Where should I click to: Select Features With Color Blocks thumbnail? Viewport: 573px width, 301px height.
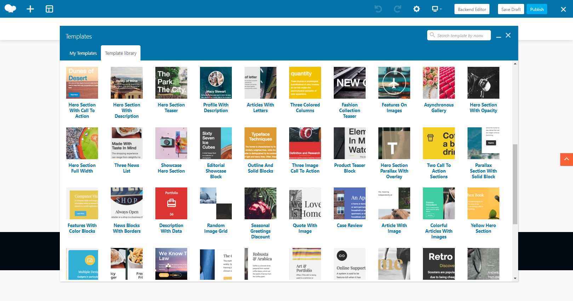click(82, 203)
